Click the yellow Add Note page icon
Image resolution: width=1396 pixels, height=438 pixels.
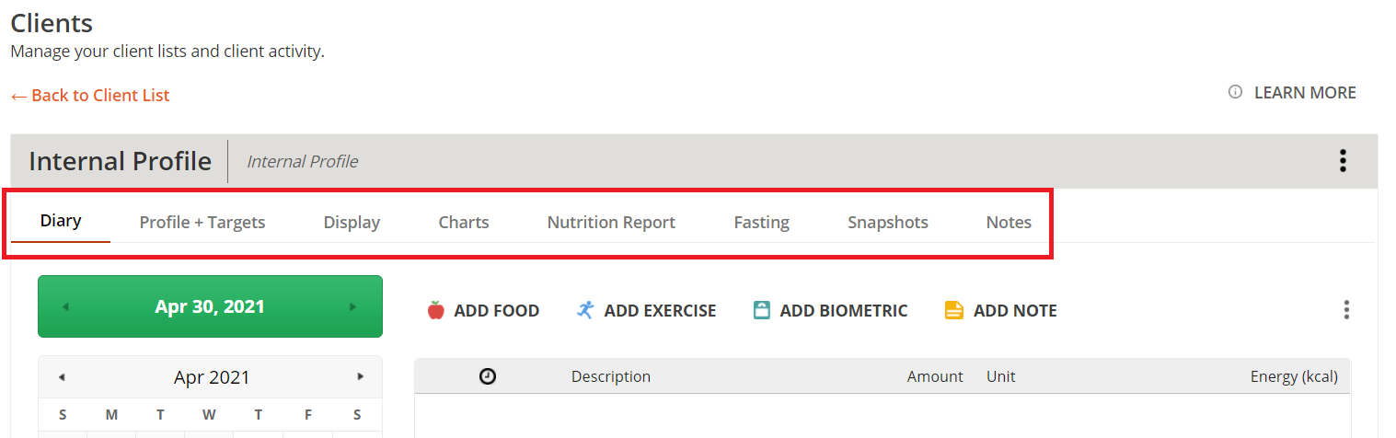pos(954,310)
